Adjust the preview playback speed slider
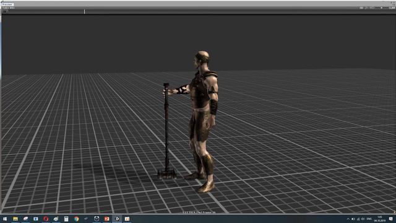 point(382,8)
